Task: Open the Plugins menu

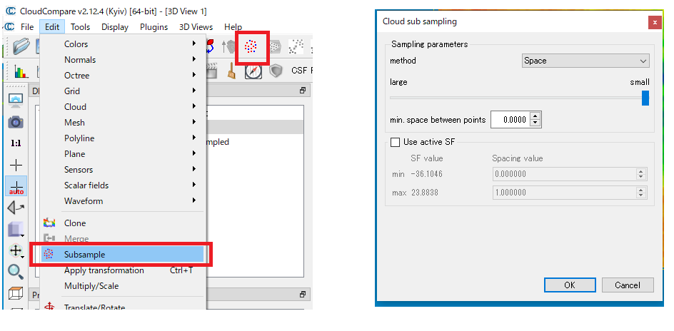Action: 154,26
